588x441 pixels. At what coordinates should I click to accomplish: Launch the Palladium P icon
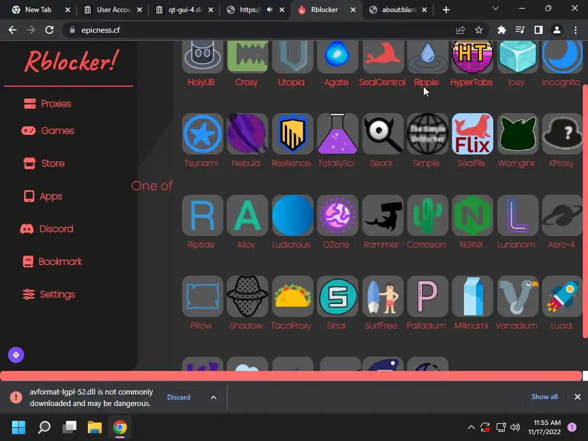[x=427, y=296]
